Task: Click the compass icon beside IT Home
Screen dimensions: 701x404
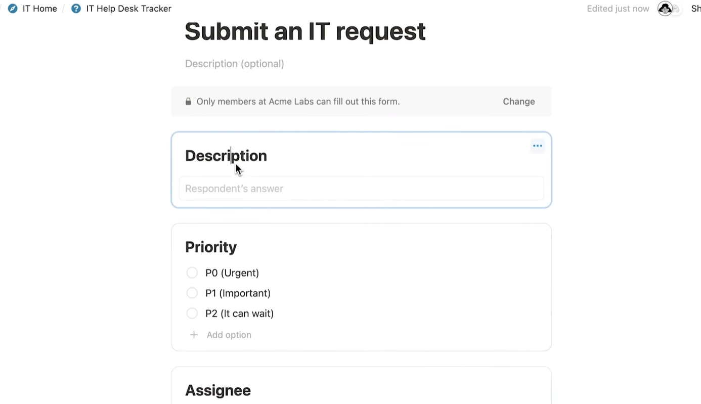Action: 13,9
